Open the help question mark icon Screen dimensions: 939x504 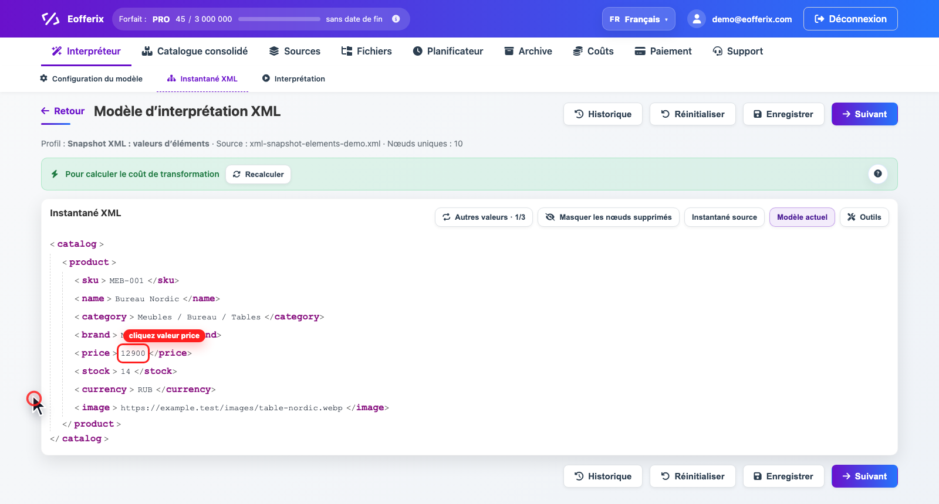point(877,173)
